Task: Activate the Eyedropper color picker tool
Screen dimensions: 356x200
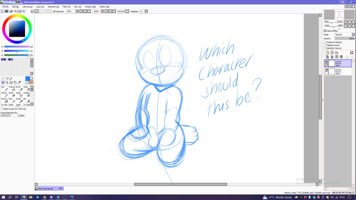Action: tap(19, 83)
